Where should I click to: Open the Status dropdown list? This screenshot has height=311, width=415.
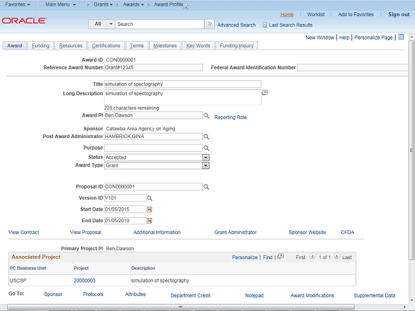pyautogui.click(x=206, y=157)
